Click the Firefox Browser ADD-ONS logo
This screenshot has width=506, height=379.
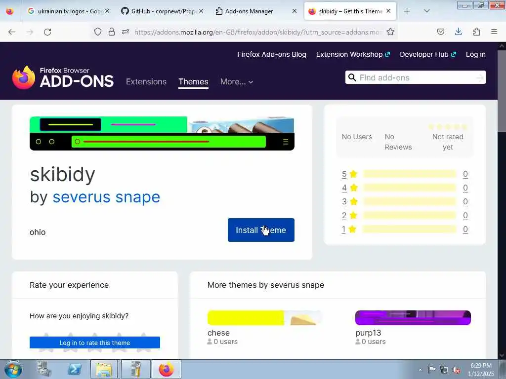[x=63, y=77]
